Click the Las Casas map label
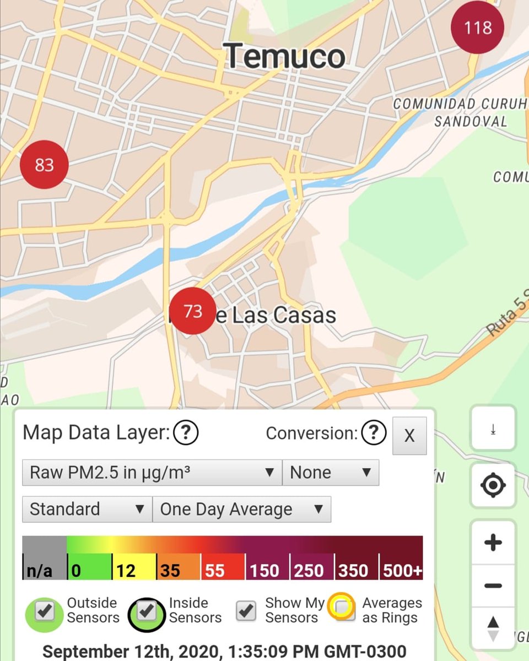This screenshot has width=529, height=661. coord(284,315)
